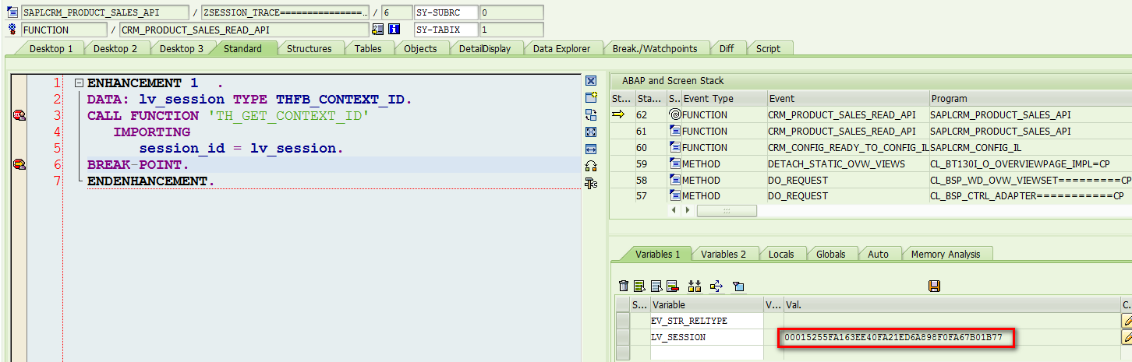This screenshot has width=1132, height=362.
Task: Click the remove-row icon in variable toolbar
Action: tap(671, 286)
